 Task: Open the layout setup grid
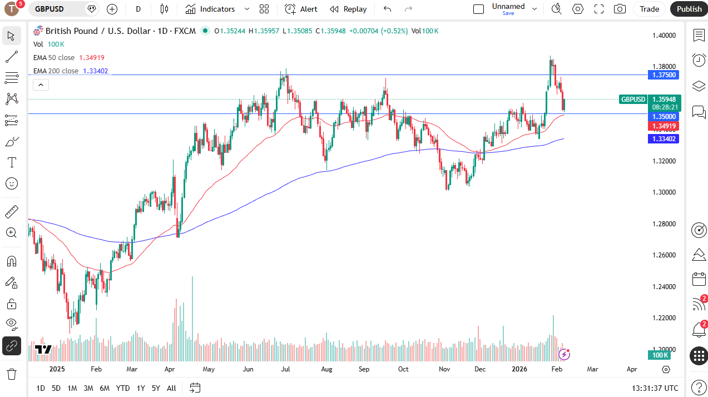coord(264,9)
